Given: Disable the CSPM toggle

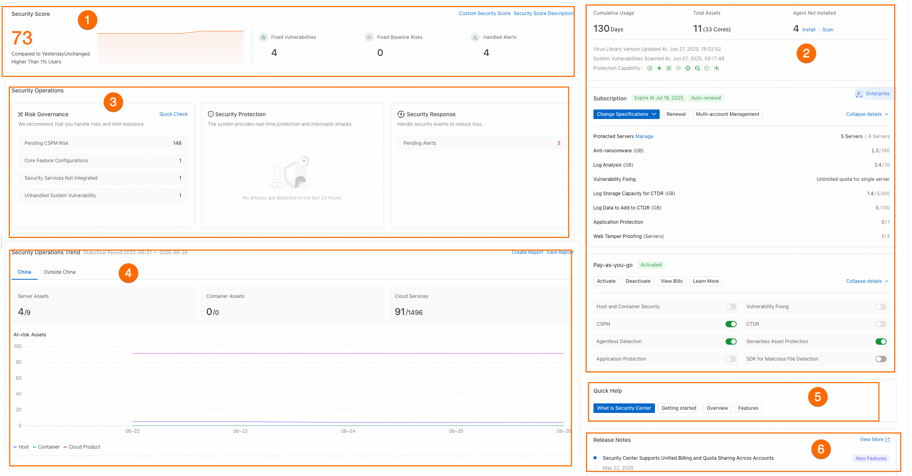Looking at the screenshot, I should pyautogui.click(x=731, y=324).
